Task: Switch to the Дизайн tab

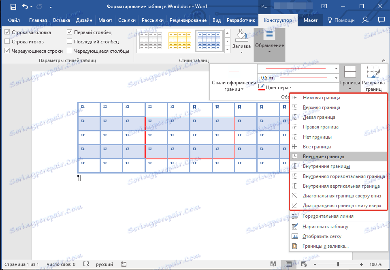Action: coord(84,20)
